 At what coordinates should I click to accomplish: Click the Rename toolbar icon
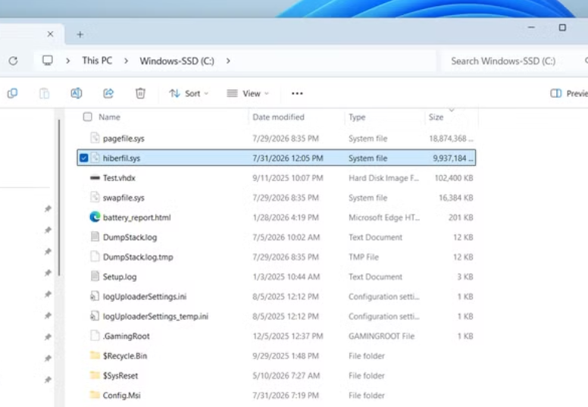click(77, 93)
